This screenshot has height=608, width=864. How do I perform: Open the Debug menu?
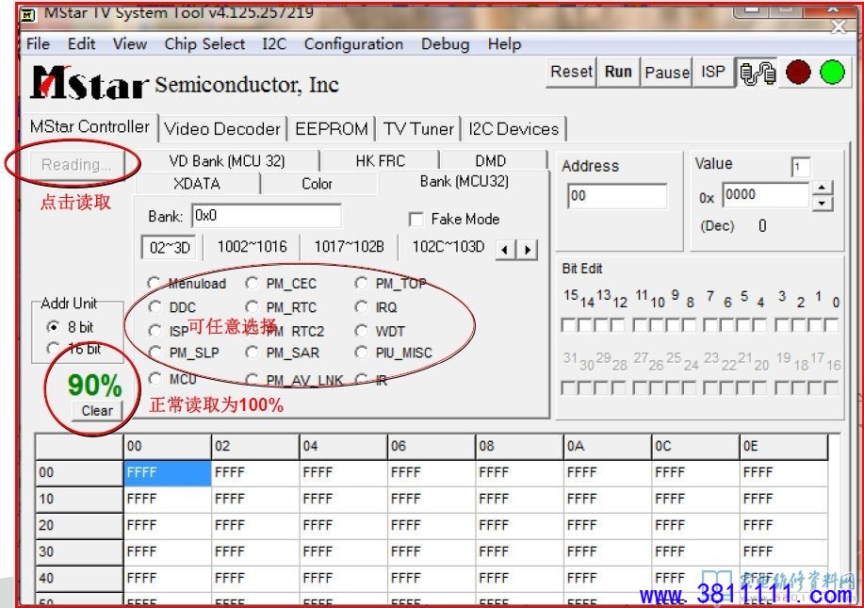(446, 44)
